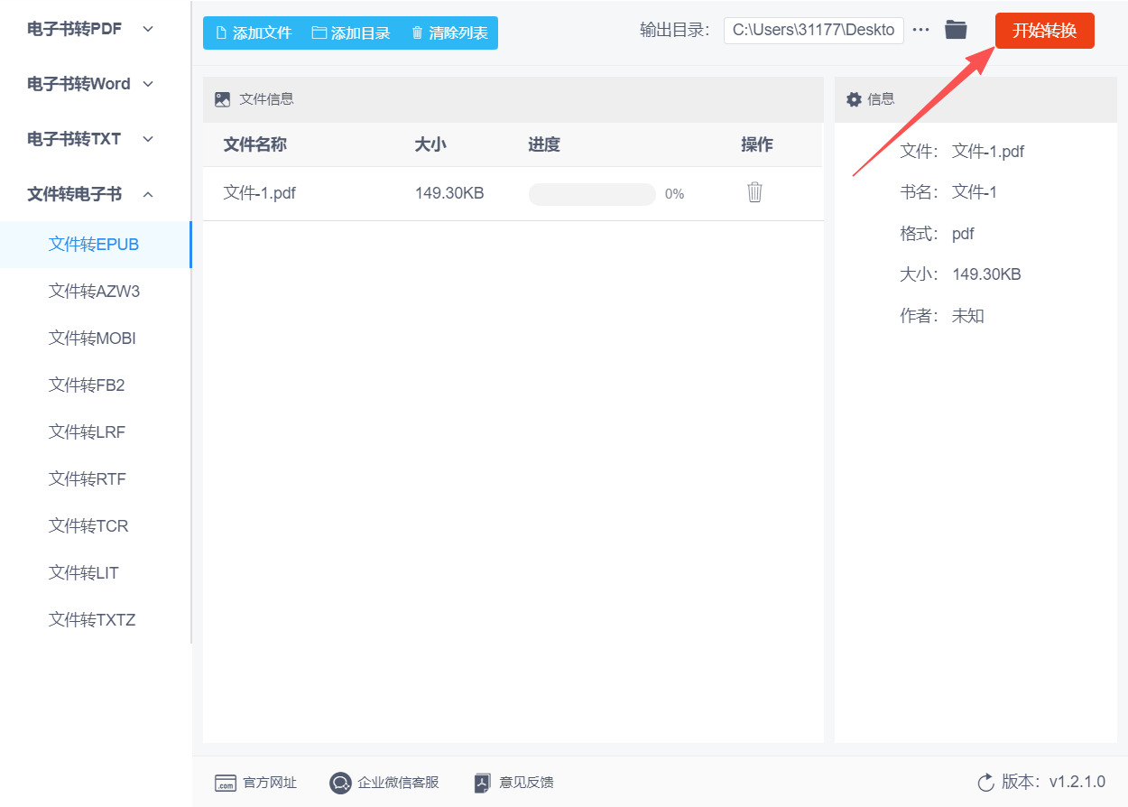Viewport: 1128px width, 807px height.
Task: Click the 信息 gear icon
Action: [x=854, y=99]
